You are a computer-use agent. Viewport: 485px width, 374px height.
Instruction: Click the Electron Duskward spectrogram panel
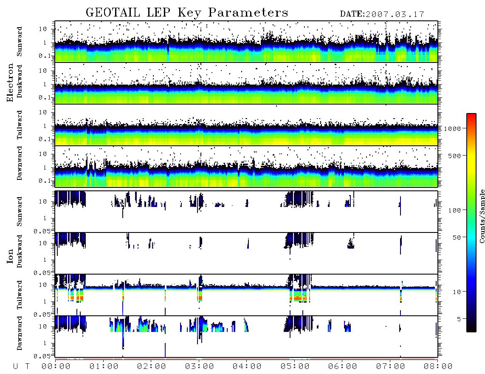[x=246, y=83]
